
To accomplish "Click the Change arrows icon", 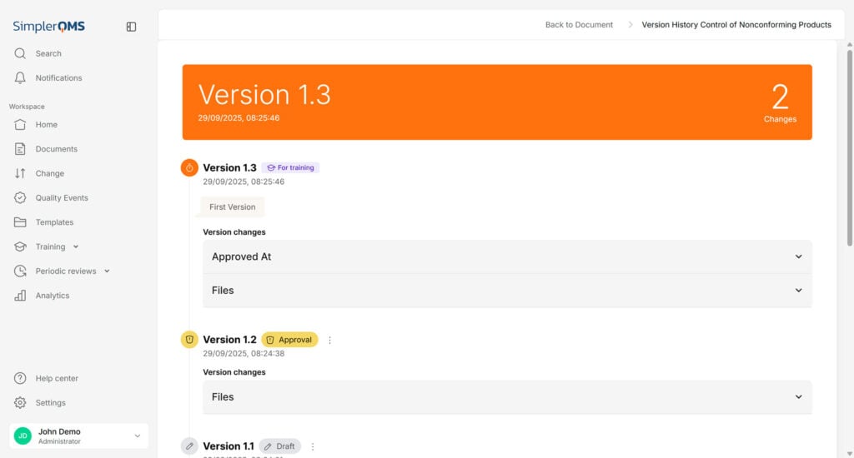I will point(20,173).
